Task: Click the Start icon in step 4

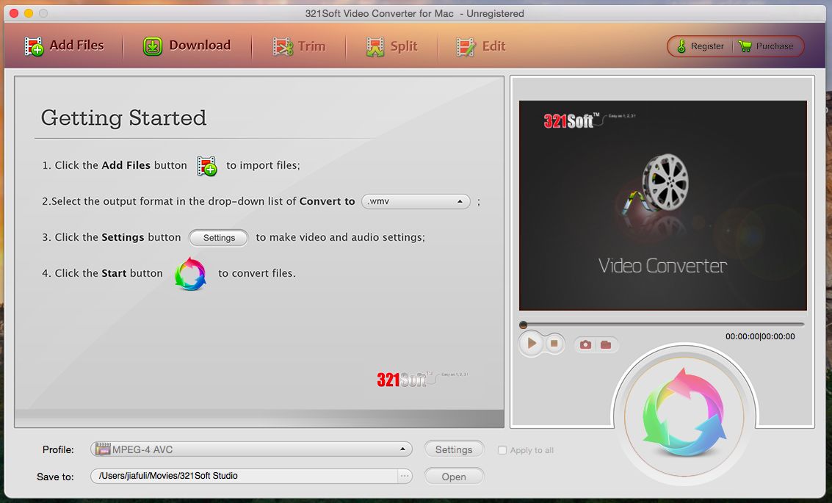Action: tap(190, 274)
